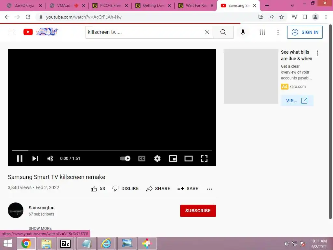Screen dimensions: 333x250
Task: Subscribe to Samsungfan channel
Action: coord(198,211)
